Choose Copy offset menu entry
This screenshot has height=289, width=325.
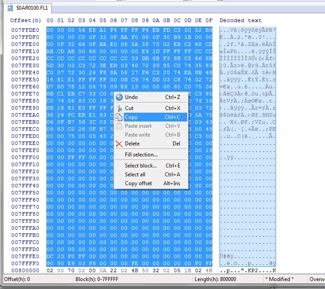pyautogui.click(x=151, y=183)
